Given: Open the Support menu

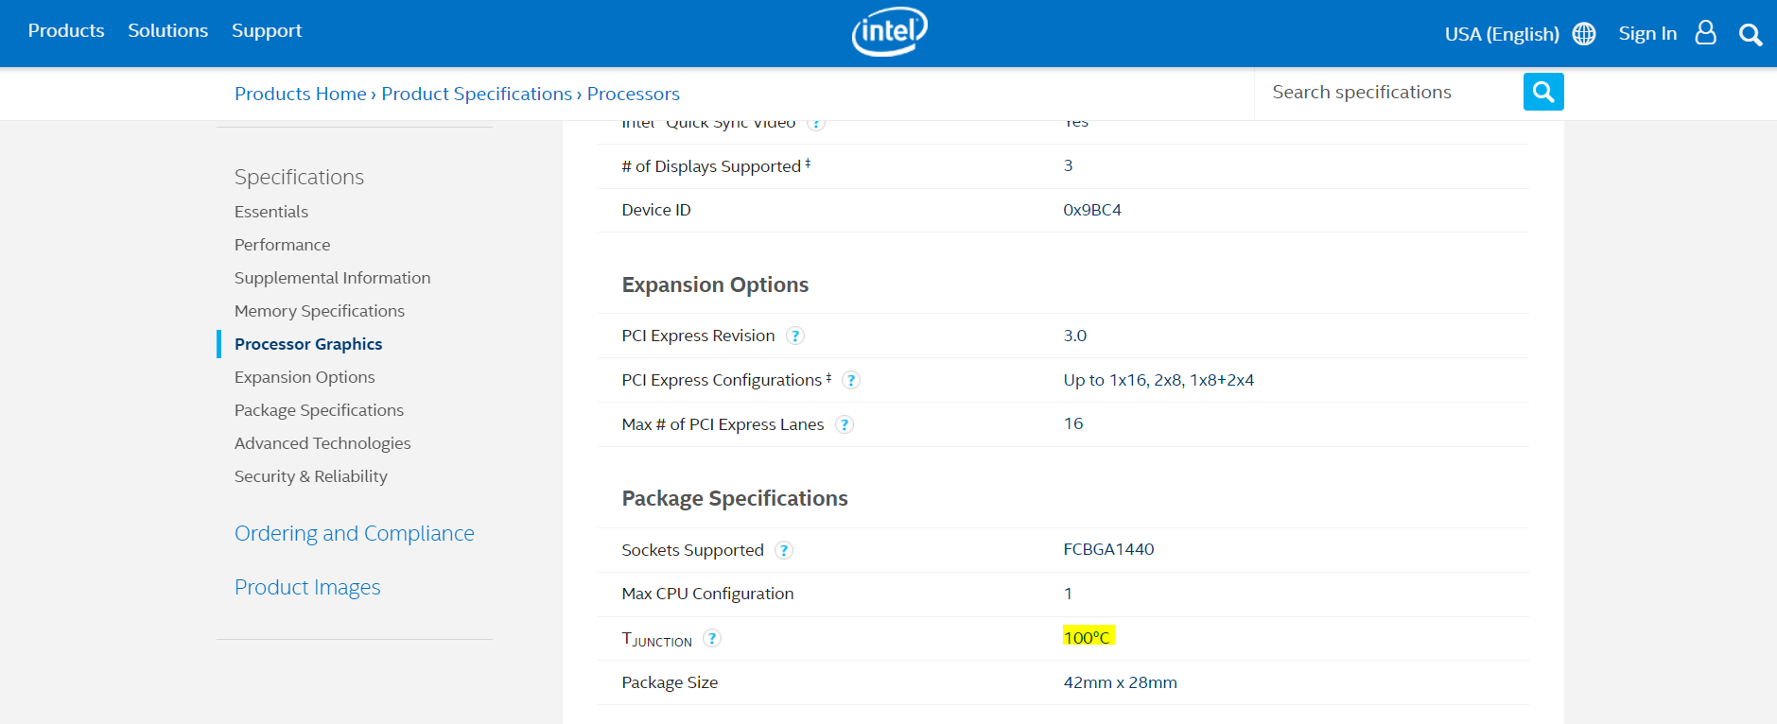Looking at the screenshot, I should 267,30.
